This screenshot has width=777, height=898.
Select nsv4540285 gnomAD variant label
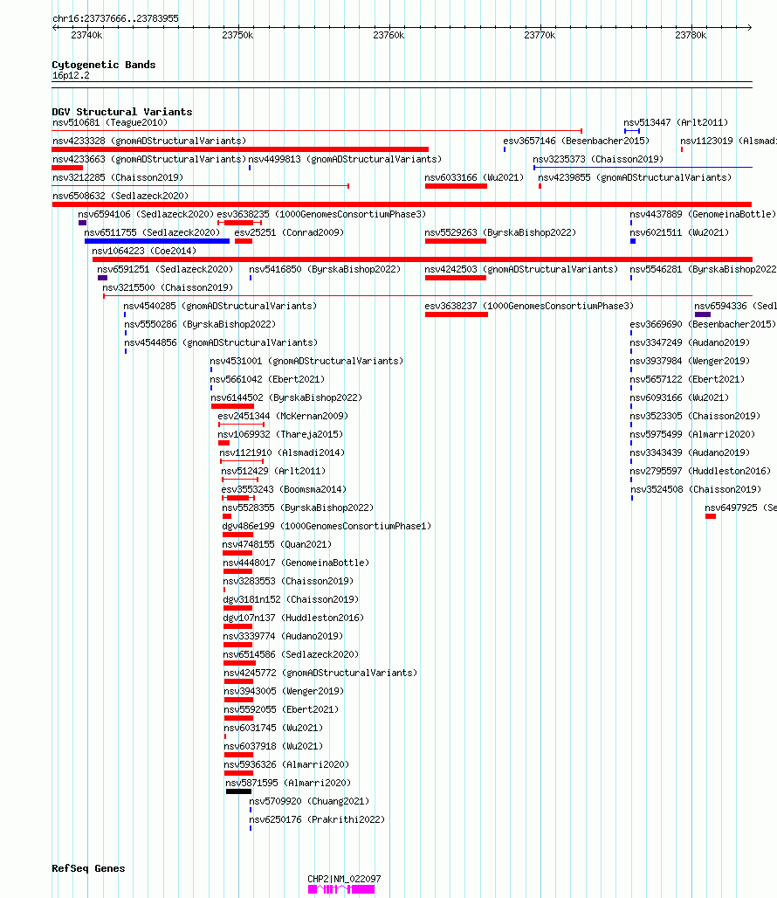(x=220, y=306)
